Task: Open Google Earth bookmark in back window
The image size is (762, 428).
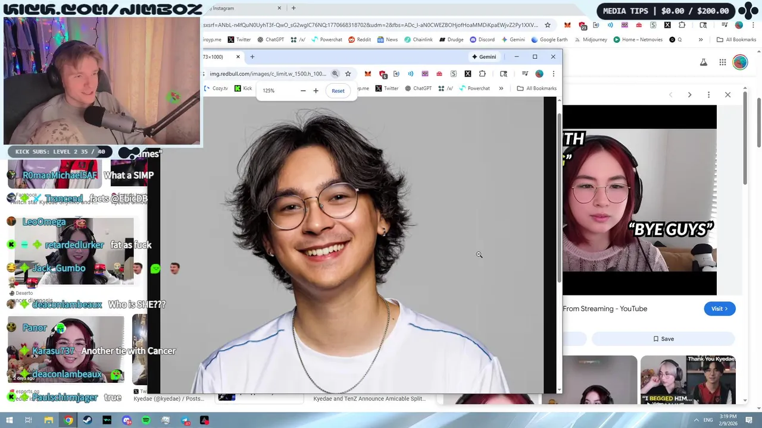Action: point(549,40)
